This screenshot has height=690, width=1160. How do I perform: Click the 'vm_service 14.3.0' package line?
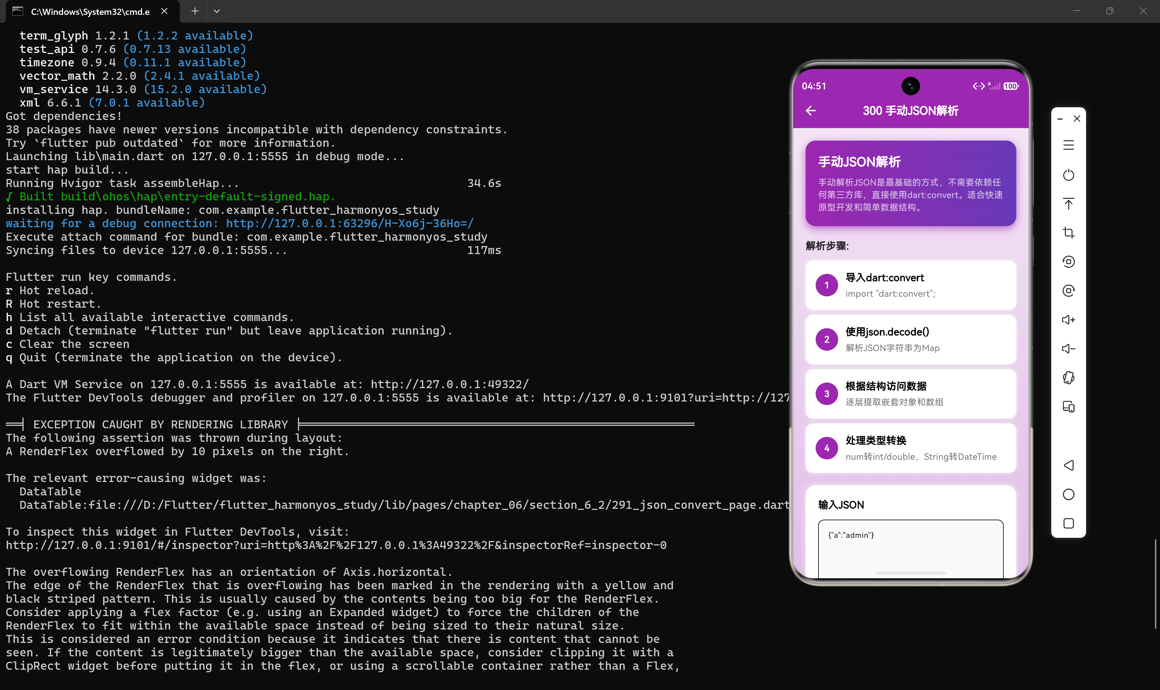click(143, 89)
